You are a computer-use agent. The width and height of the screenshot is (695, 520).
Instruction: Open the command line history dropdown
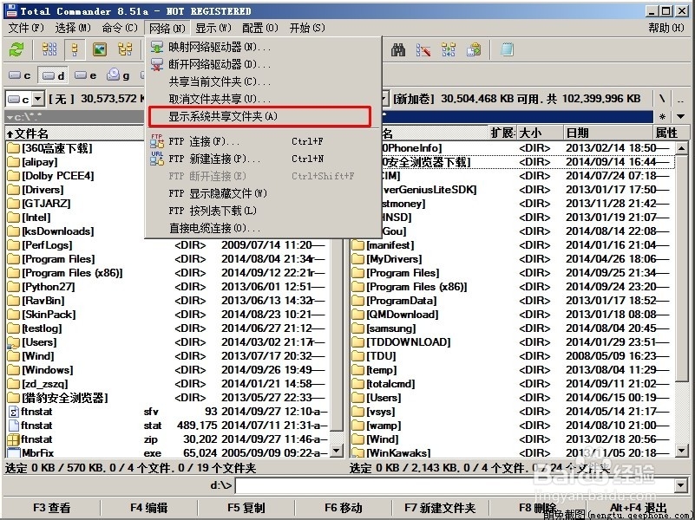tap(681, 485)
